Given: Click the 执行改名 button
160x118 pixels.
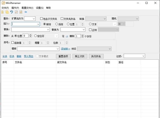Looking at the screenshot, I should tap(96, 56).
